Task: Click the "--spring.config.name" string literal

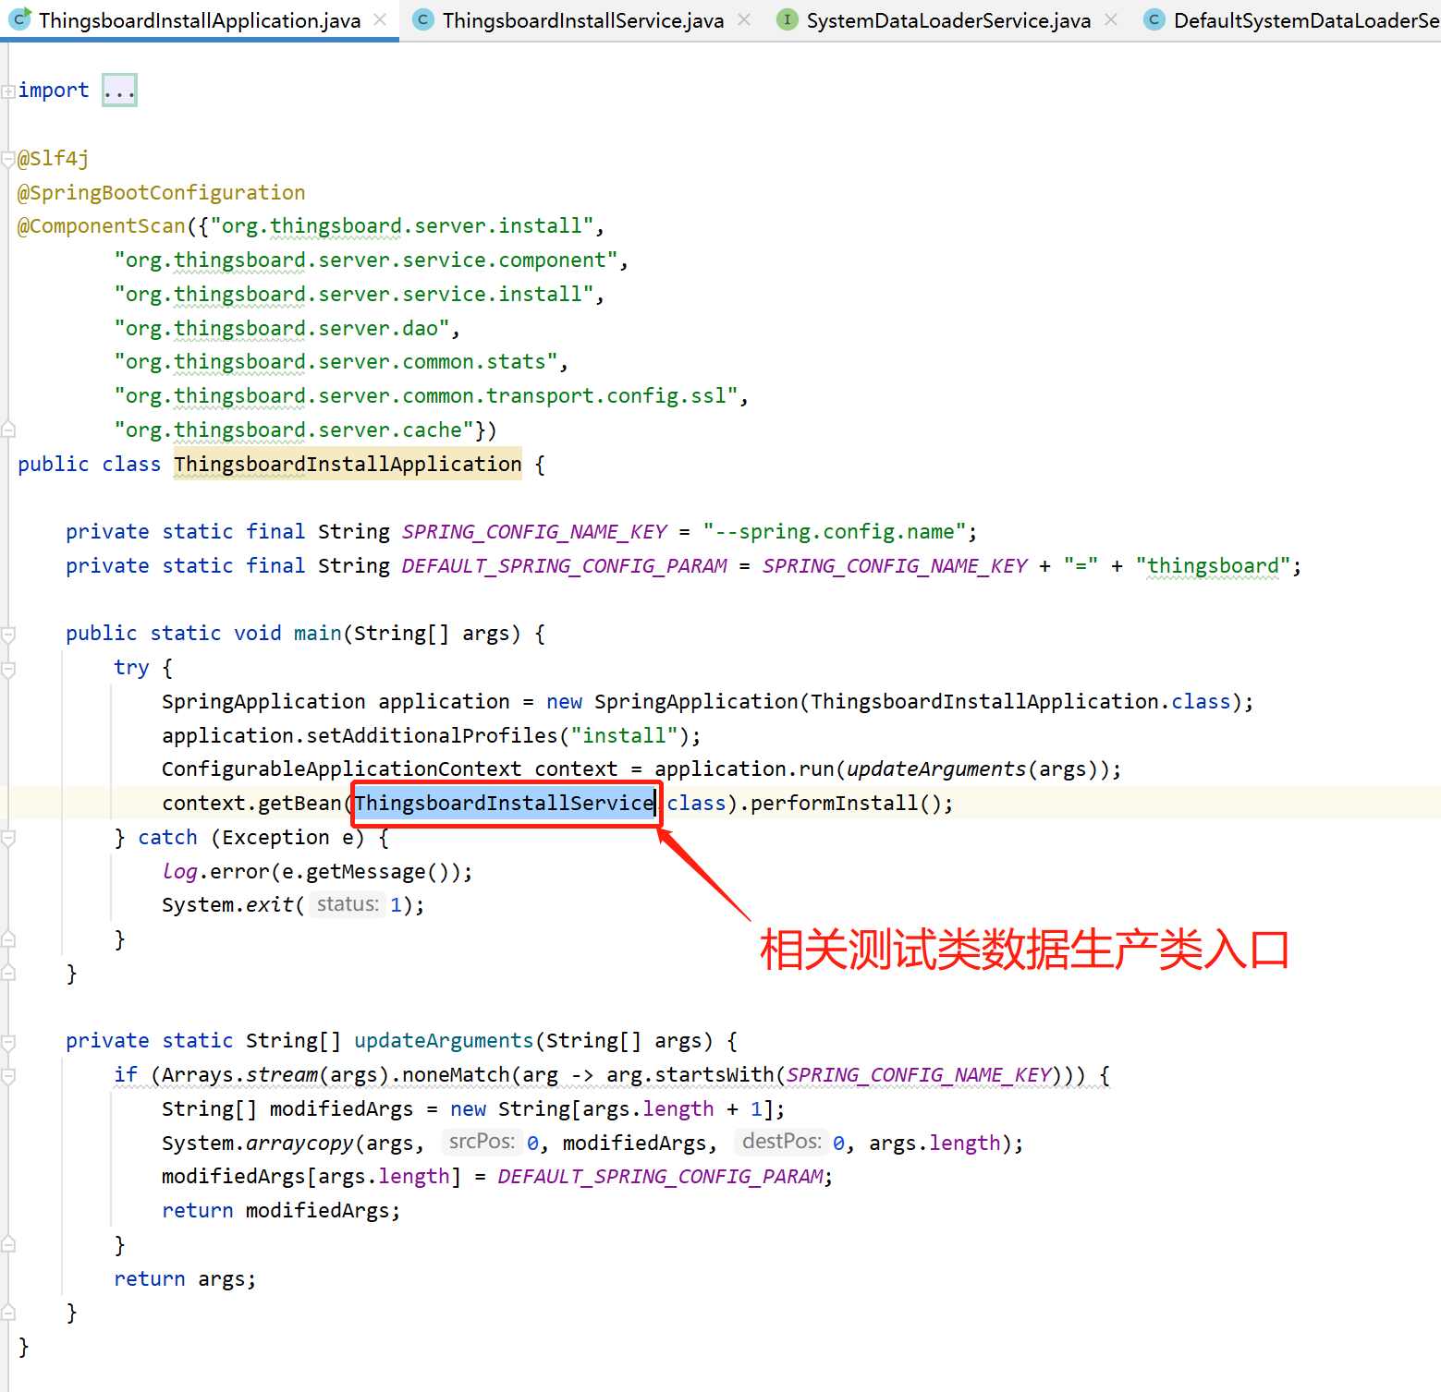Action: tap(834, 532)
